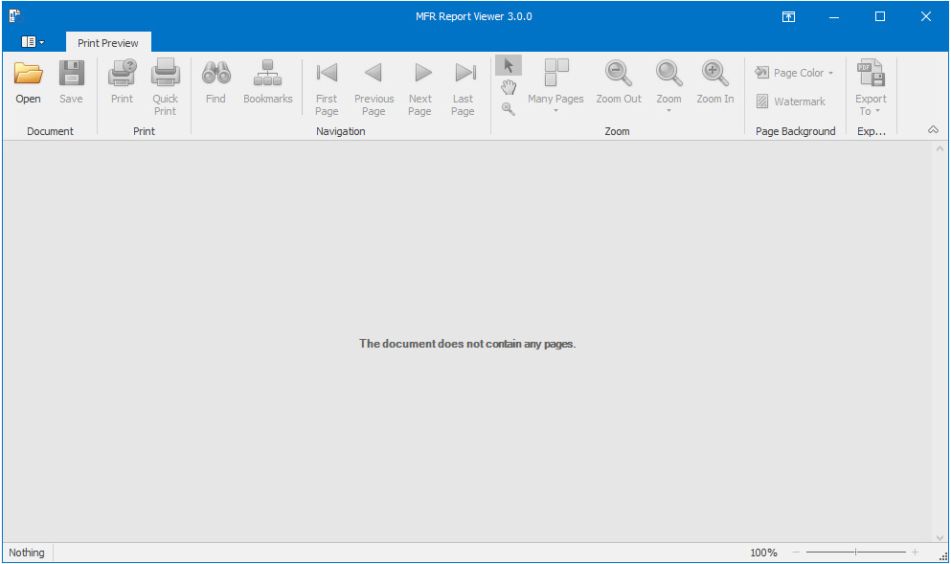
Task: Collapse the ribbon with the chevron
Action: 934,130
